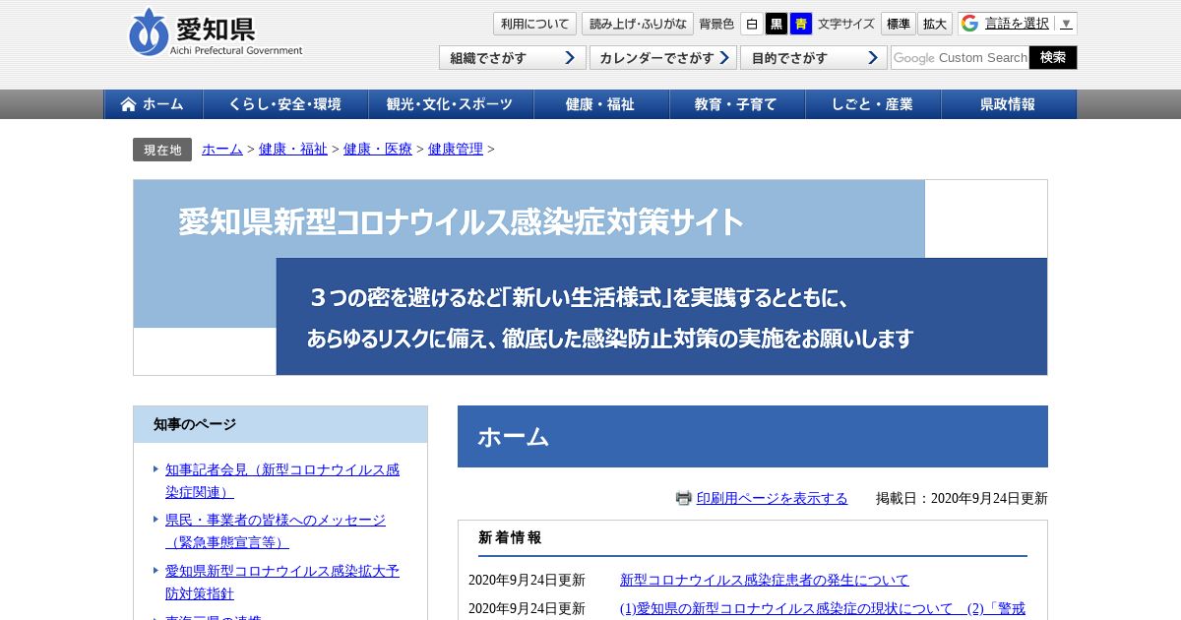The height and width of the screenshot is (620, 1181).
Task: Open 愛知県新型コロナウイルス感染拡大予防対策指針 link
Action: click(x=282, y=582)
